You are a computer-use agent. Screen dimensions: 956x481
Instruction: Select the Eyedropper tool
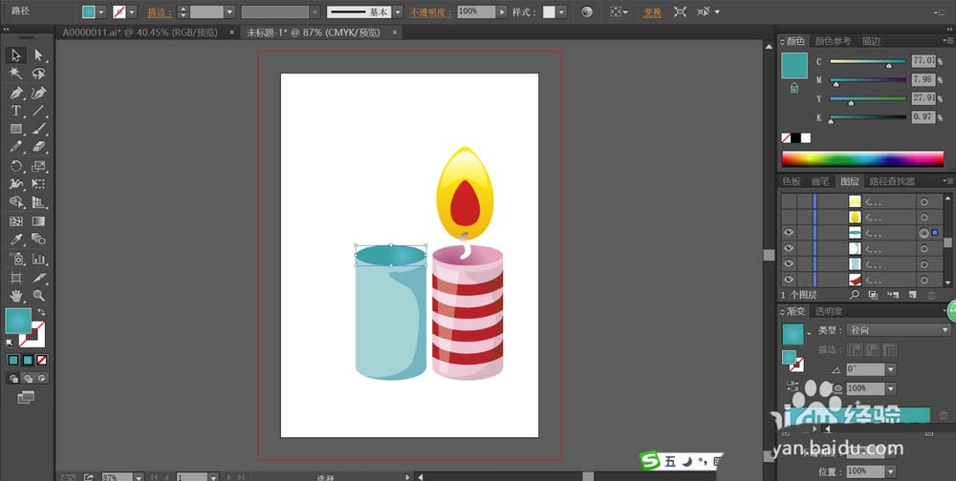pos(16,240)
